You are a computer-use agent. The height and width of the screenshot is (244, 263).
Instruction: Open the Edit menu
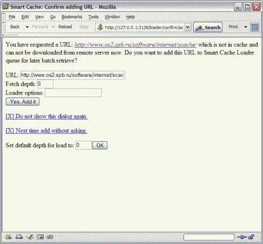coord(25,17)
